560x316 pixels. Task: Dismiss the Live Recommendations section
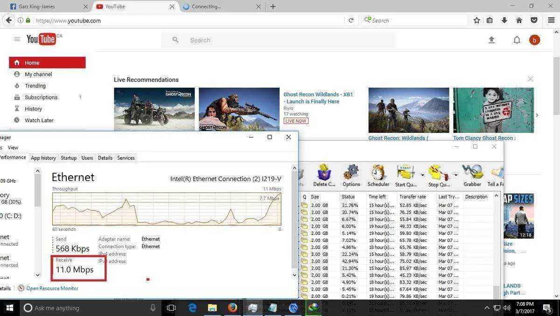coord(530,79)
